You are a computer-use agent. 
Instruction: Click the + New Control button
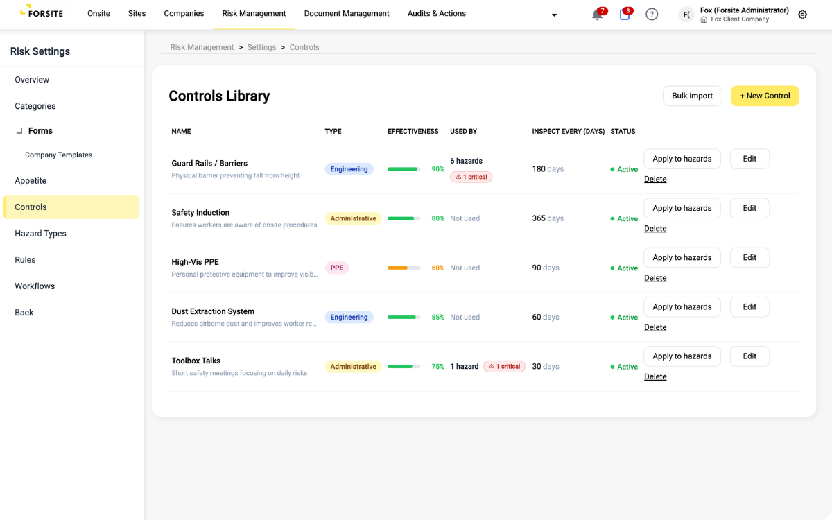click(765, 96)
